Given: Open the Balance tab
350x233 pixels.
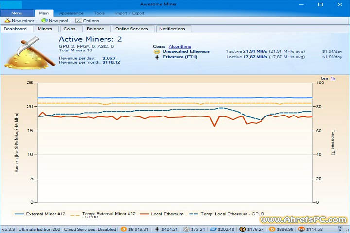Looking at the screenshot, I should click(x=97, y=29).
